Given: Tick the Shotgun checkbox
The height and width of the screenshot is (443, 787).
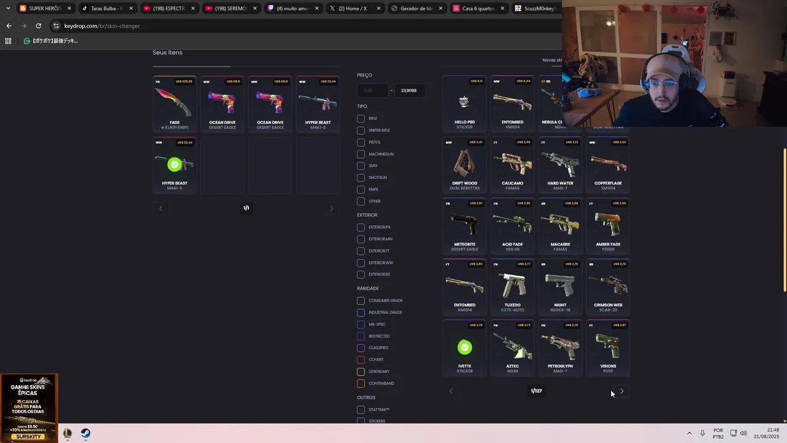Looking at the screenshot, I should 361,178.
